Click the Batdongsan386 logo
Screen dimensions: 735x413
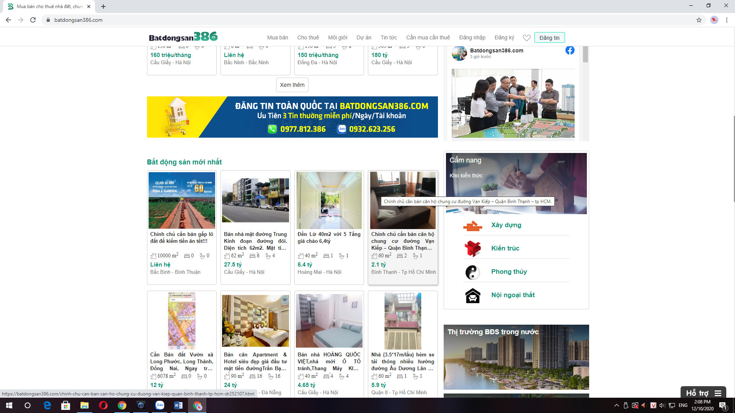(183, 37)
